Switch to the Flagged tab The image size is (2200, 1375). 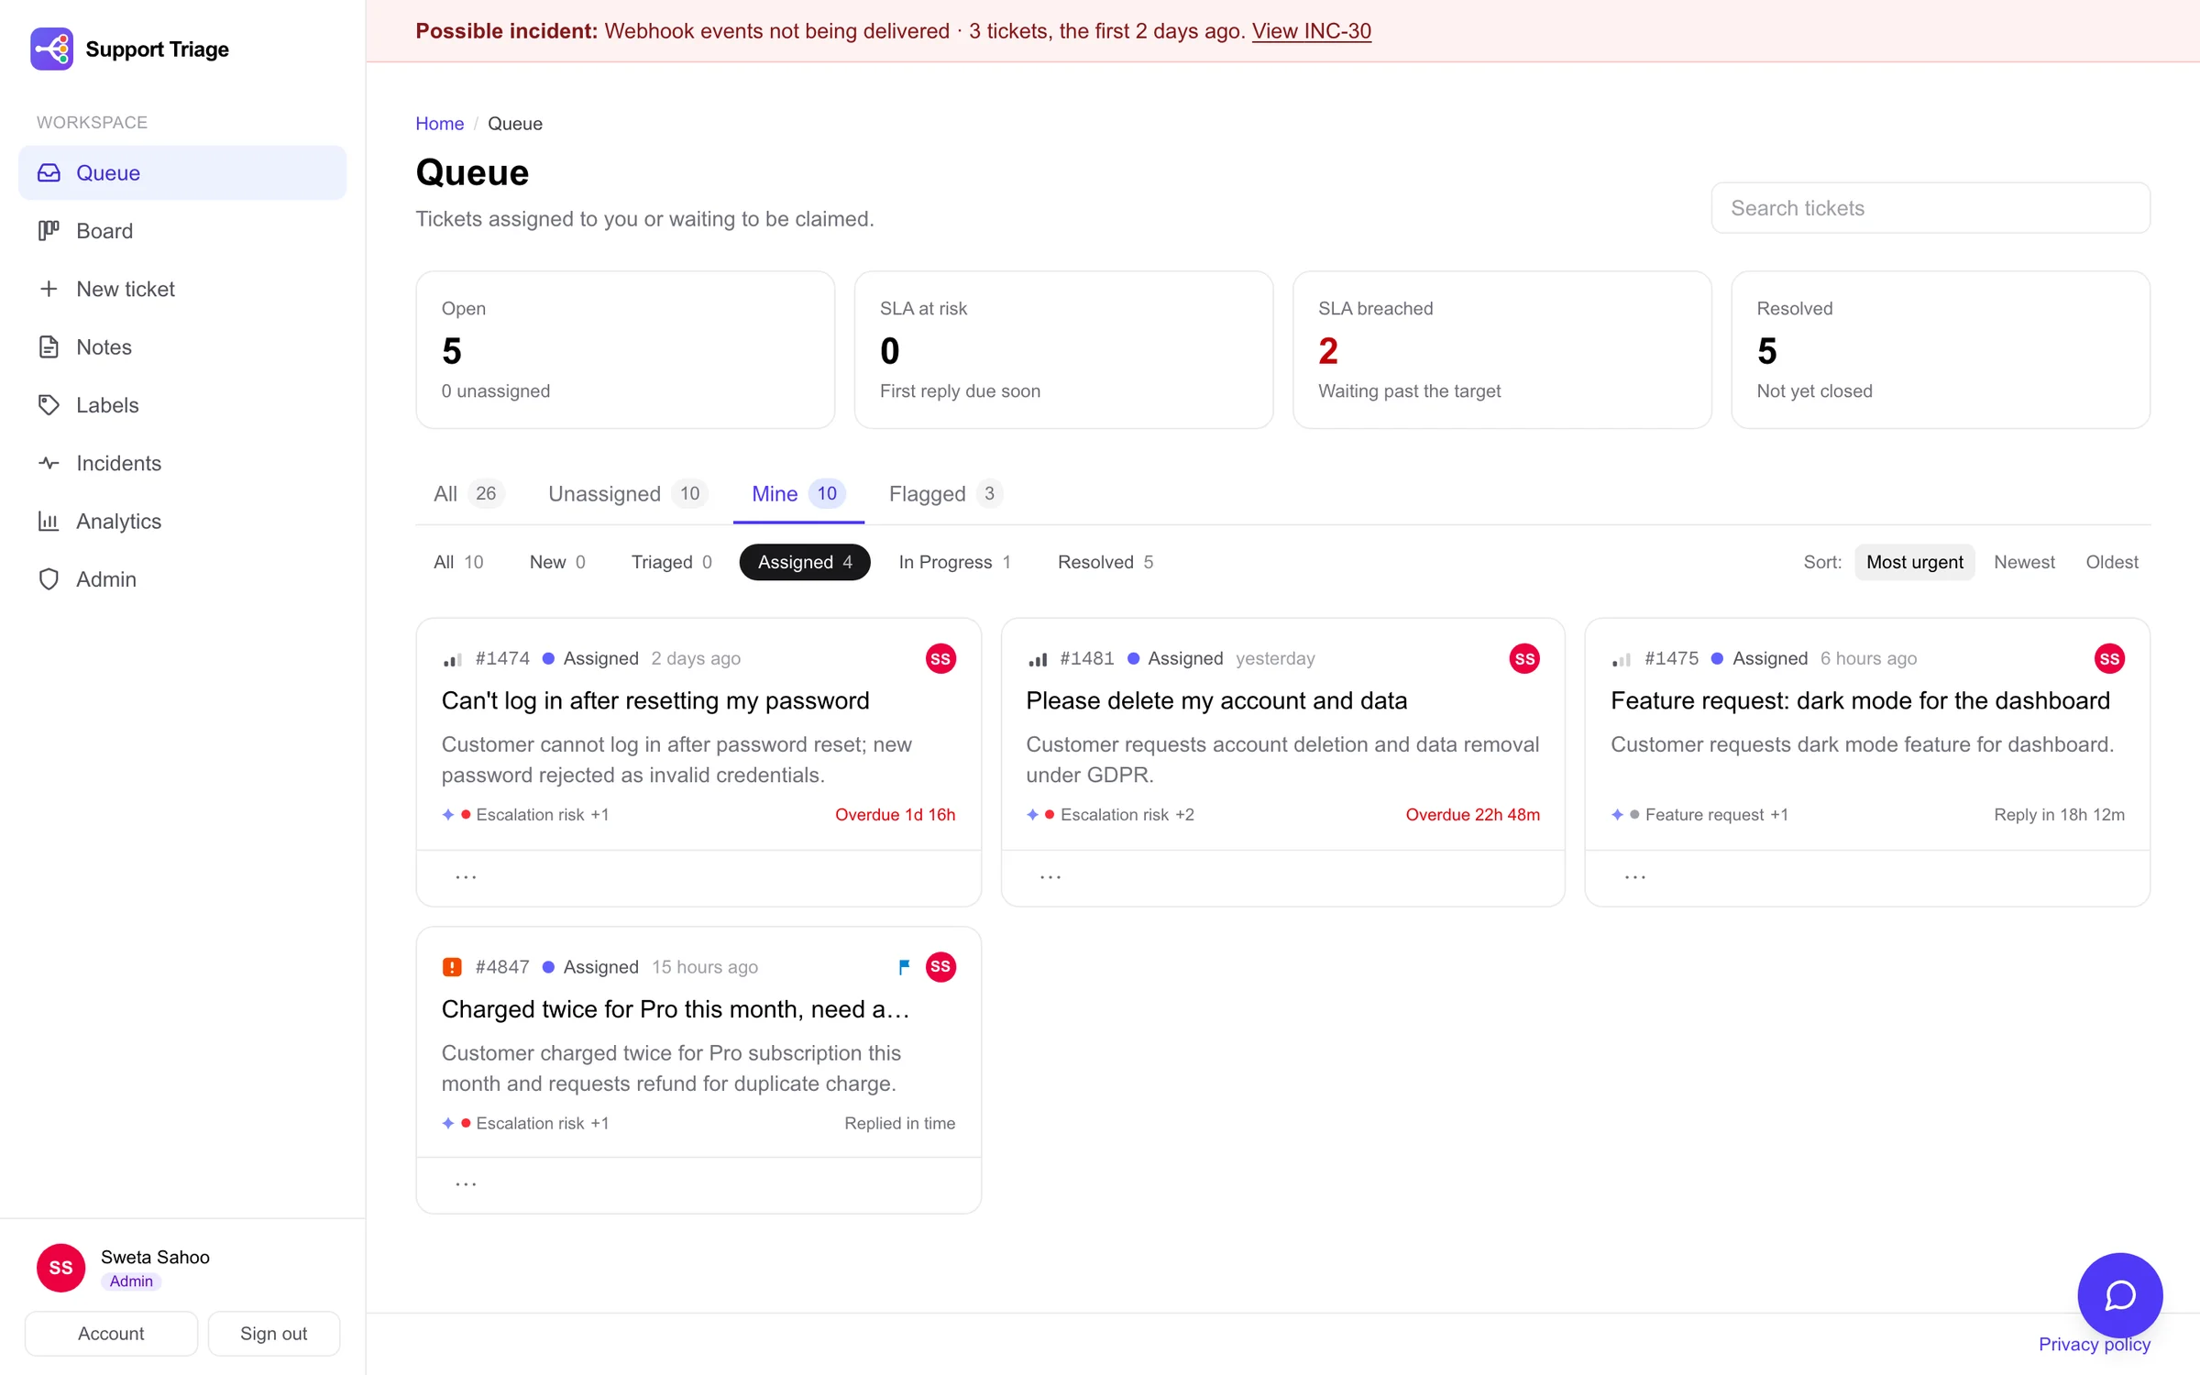click(x=945, y=493)
